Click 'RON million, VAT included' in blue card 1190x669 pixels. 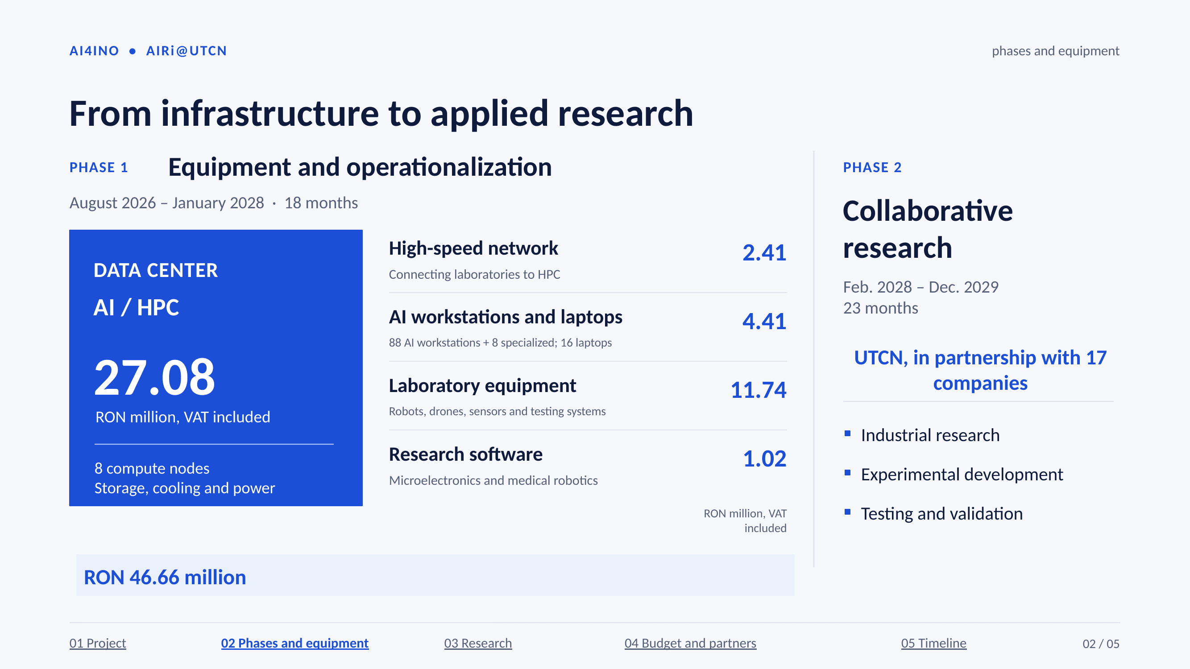pyautogui.click(x=182, y=417)
